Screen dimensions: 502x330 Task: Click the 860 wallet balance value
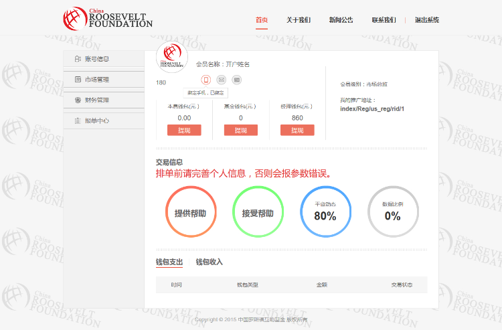tap(297, 118)
